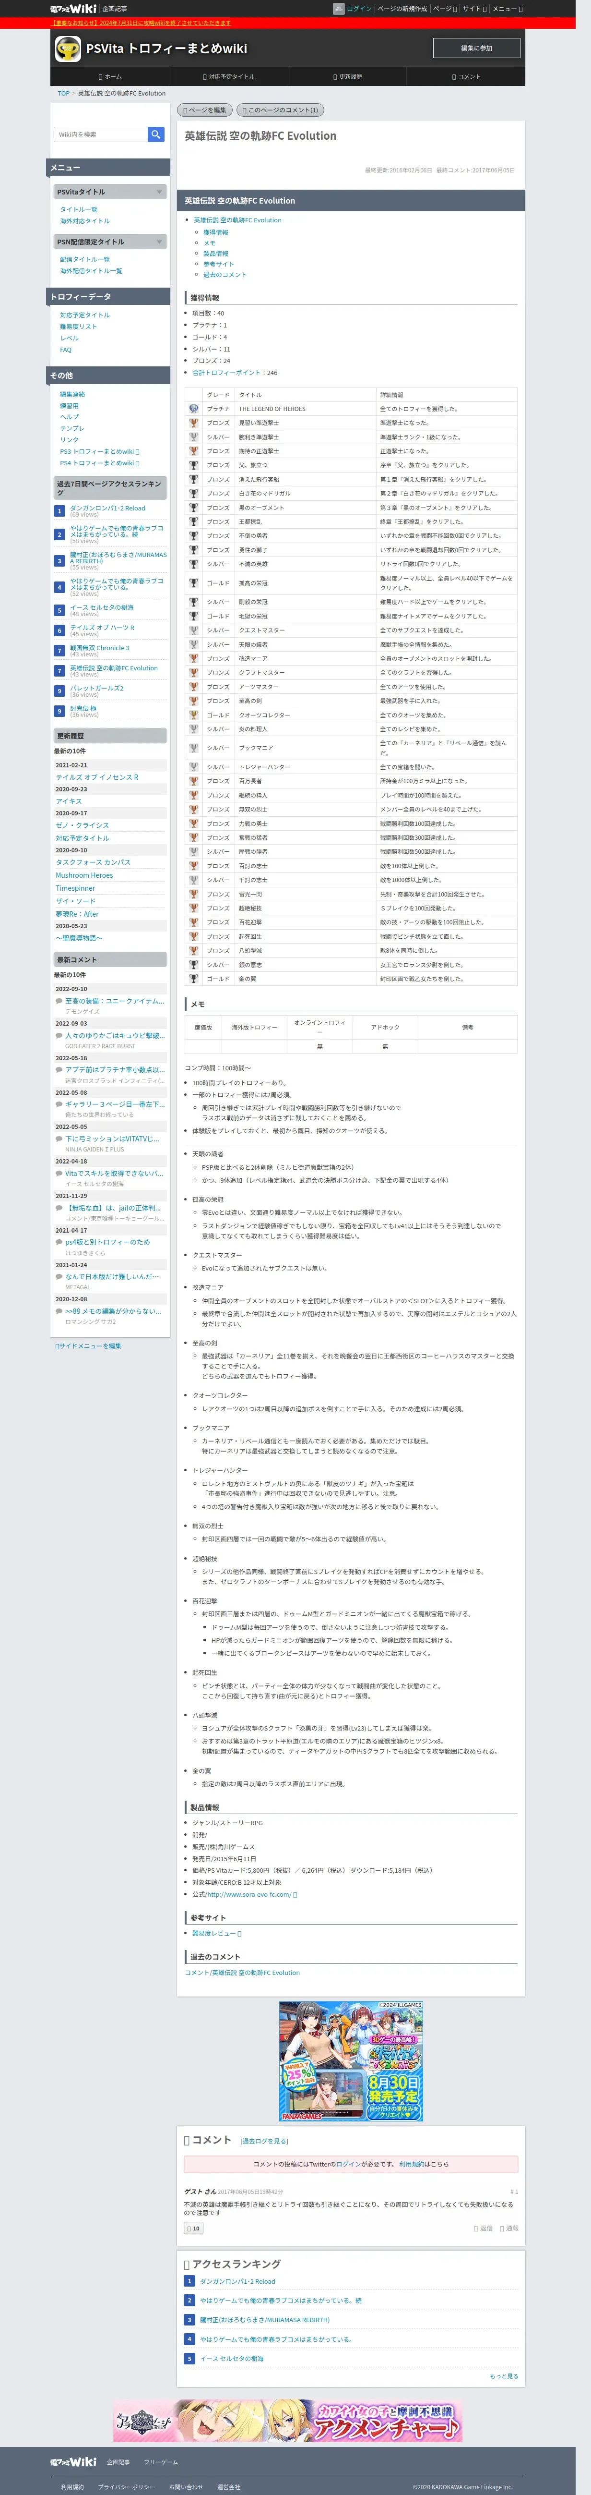Click 過去ログを見る next to コメント heading
Viewport: 591px width, 2495px height.
[x=265, y=2141]
